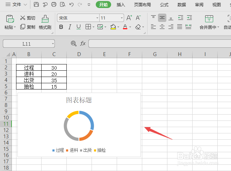Click the cell borders icon
Viewport: 231px width, 171px height.
pyautogui.click(x=88, y=27)
